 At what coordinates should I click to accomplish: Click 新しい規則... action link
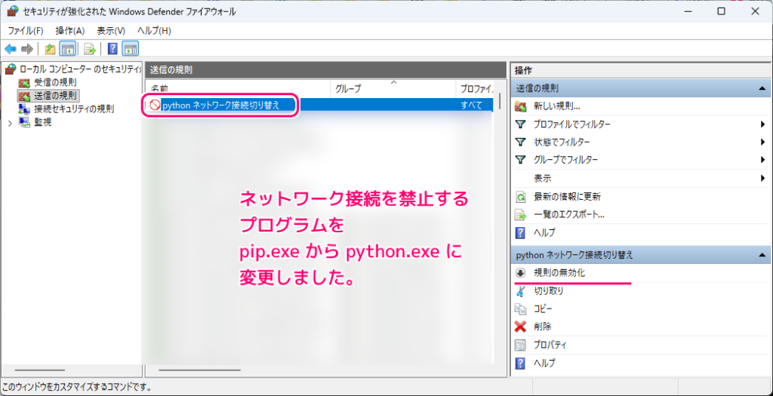[x=556, y=106]
